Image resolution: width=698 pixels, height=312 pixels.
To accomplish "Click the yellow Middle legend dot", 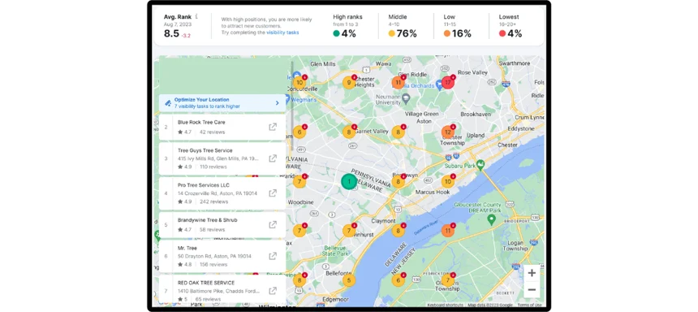I will tap(391, 33).
